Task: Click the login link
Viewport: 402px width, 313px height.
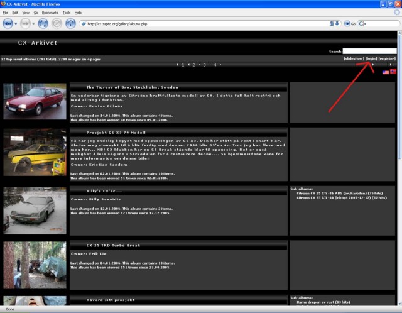Action: (371, 58)
